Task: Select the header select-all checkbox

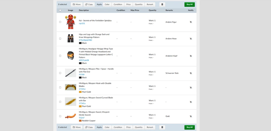Action: tap(60, 10)
